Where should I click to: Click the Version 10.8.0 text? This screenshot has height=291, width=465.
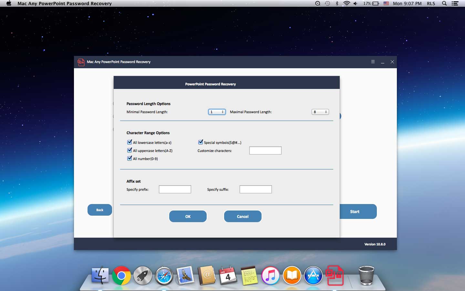click(x=375, y=244)
